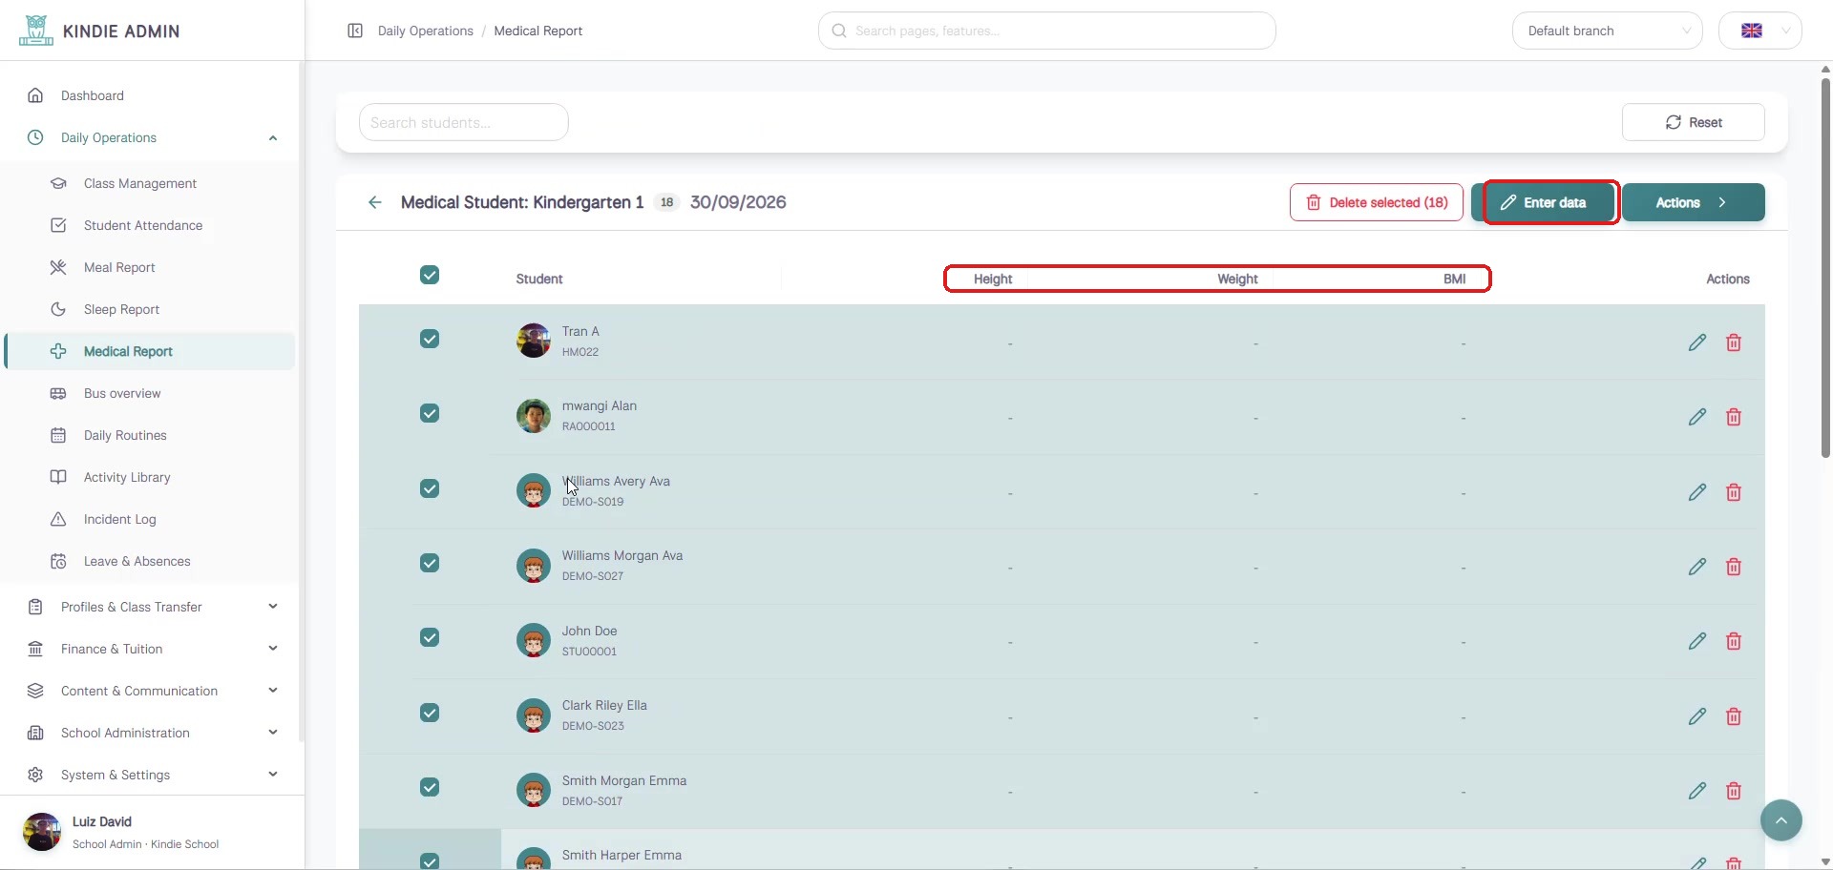Edit John Doe's medical row

(1696, 641)
